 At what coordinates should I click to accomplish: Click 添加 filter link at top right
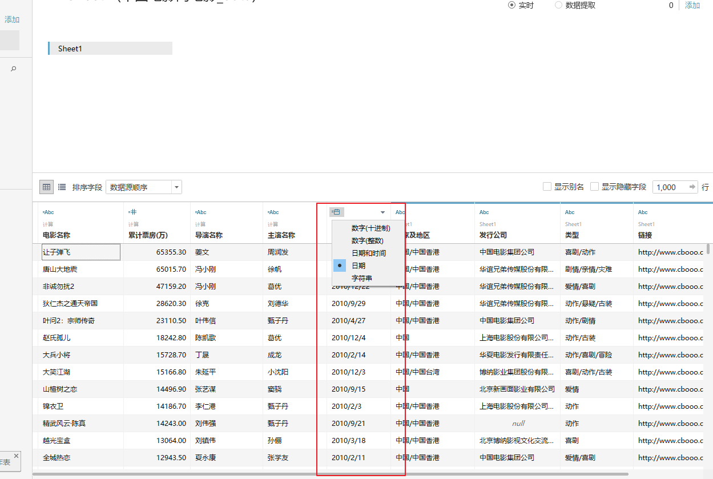coord(692,5)
